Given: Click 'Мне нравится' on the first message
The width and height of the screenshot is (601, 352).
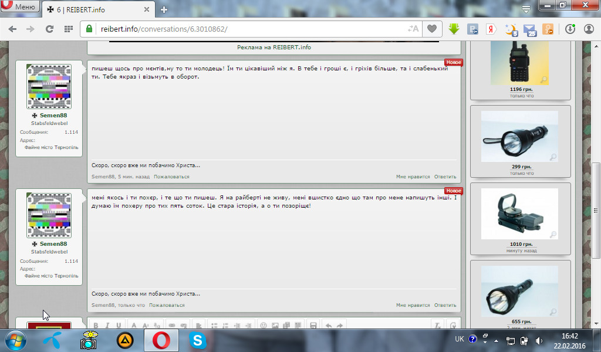Looking at the screenshot, I should (x=413, y=177).
